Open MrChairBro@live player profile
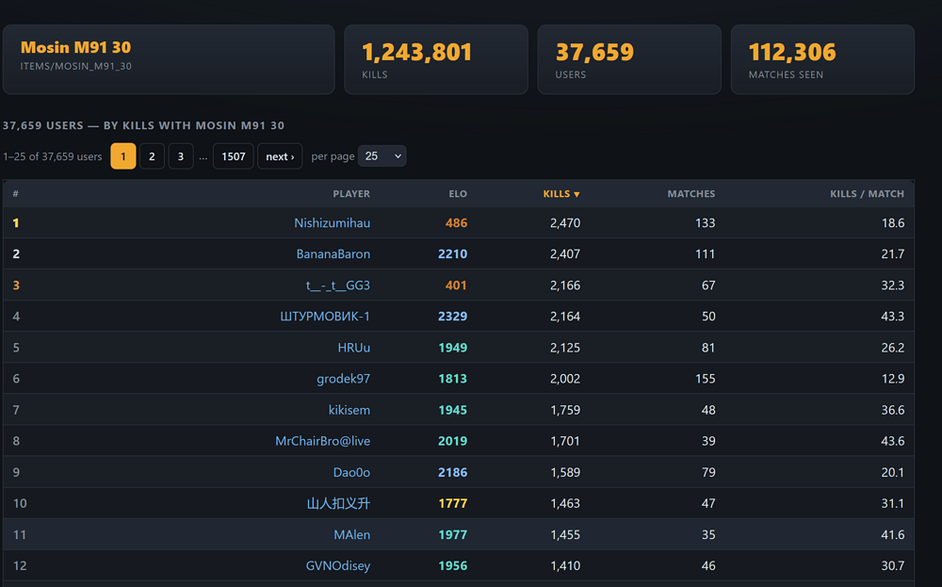Viewport: 942px width, 587px height. (x=322, y=441)
